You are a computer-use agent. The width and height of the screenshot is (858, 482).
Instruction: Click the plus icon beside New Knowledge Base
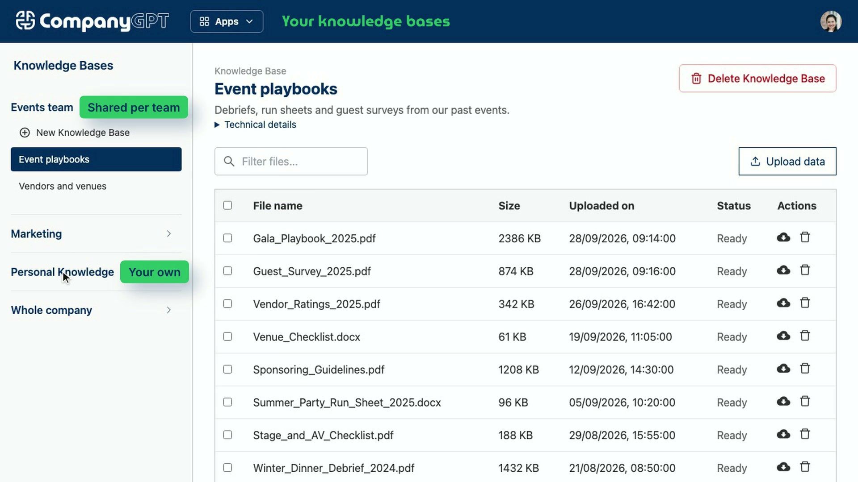click(25, 133)
